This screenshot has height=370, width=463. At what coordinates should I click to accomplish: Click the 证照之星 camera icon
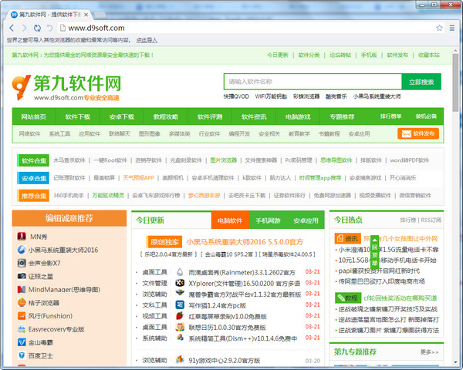coord(22,276)
